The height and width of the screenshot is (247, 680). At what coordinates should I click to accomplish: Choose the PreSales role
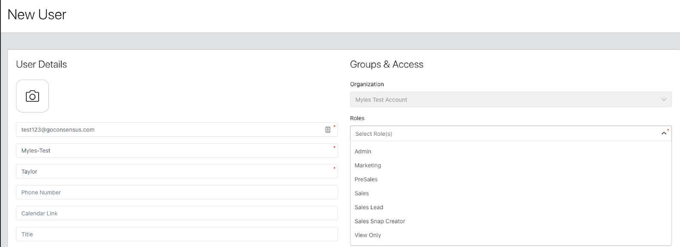(366, 180)
